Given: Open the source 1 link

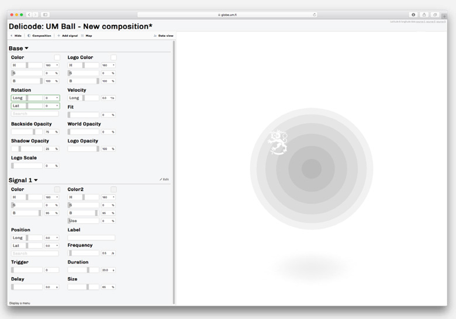Looking at the screenshot, I should (x=420, y=21).
